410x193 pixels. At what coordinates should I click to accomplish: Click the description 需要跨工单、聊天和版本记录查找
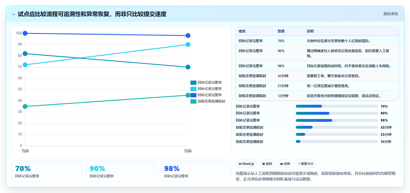pos(333,76)
